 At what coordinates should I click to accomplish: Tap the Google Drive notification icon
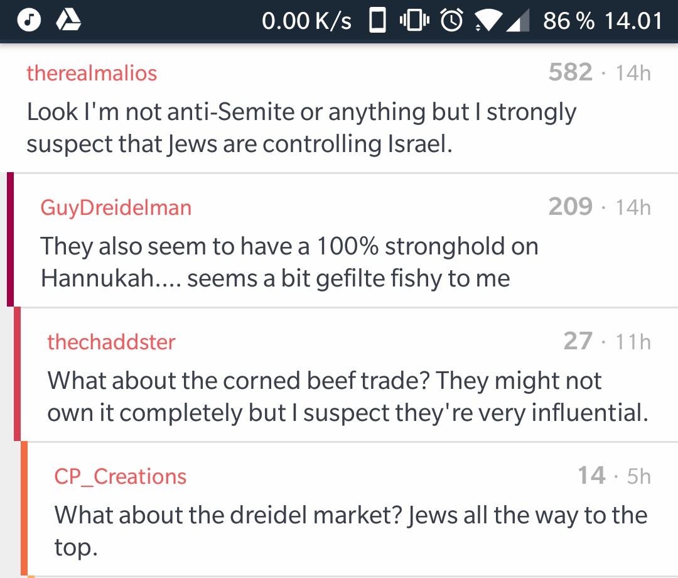tap(69, 21)
